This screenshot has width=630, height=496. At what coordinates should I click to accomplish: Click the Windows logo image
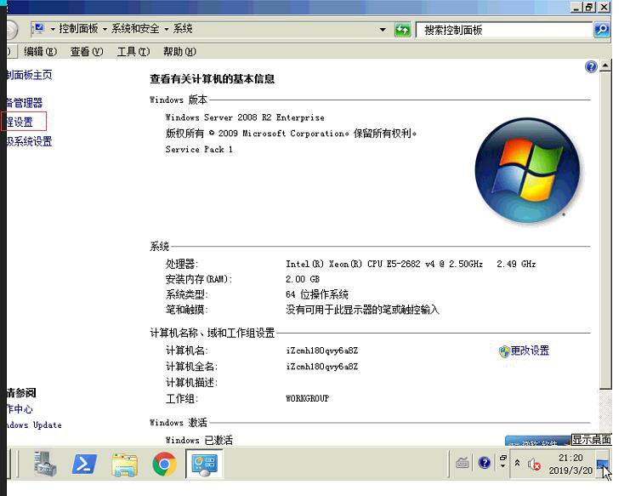click(x=527, y=170)
